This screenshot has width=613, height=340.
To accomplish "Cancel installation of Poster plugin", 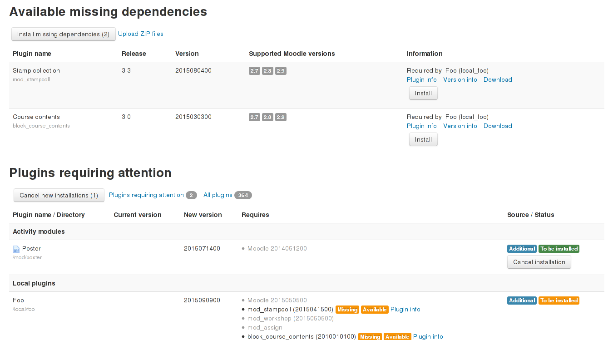I will point(539,262).
